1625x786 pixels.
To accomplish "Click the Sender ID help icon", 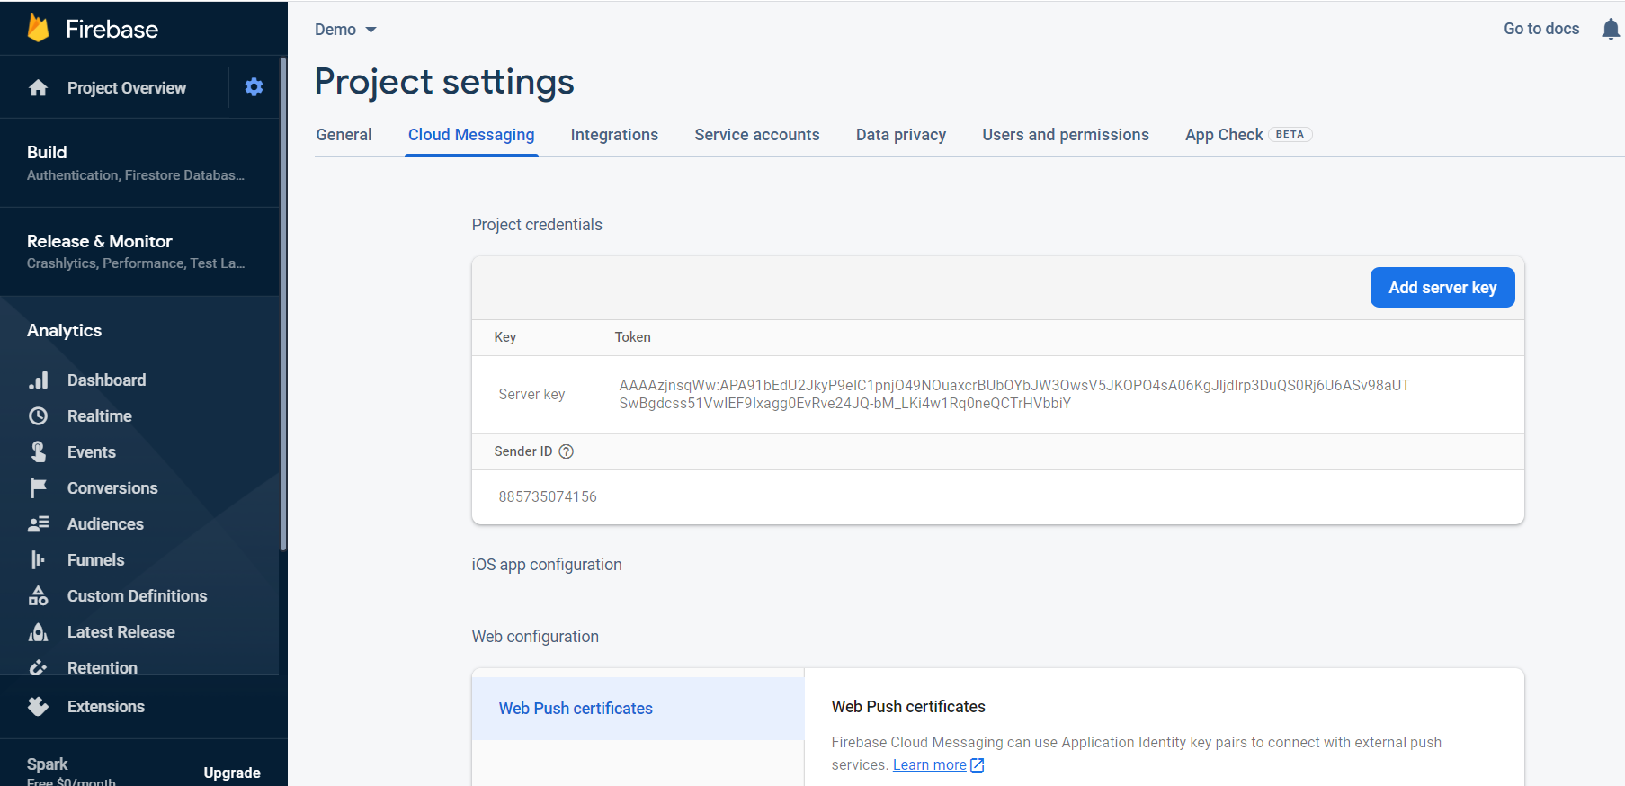I will 566,451.
